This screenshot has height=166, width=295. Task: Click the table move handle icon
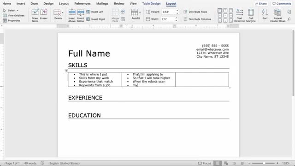click(x=66, y=71)
